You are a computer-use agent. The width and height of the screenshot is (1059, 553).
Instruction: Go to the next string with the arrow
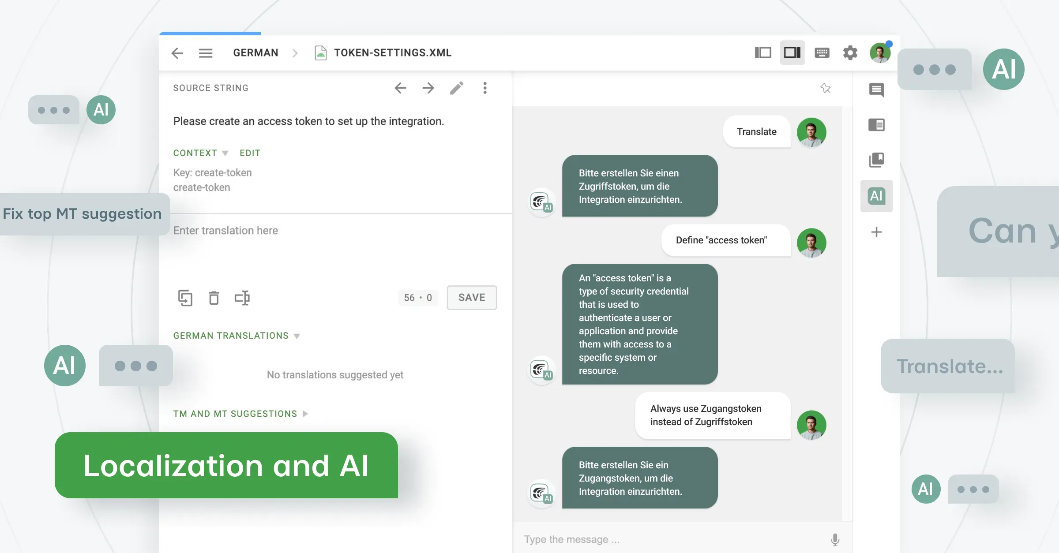(428, 88)
